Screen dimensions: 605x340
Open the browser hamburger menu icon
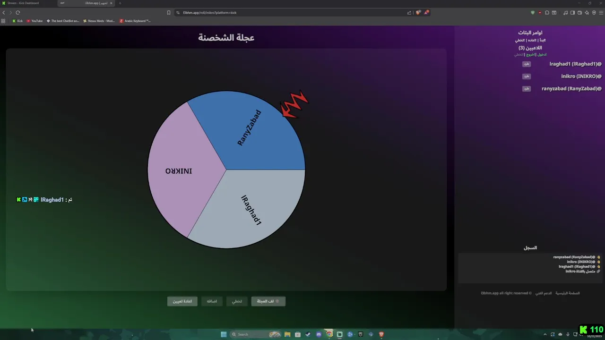point(601,12)
